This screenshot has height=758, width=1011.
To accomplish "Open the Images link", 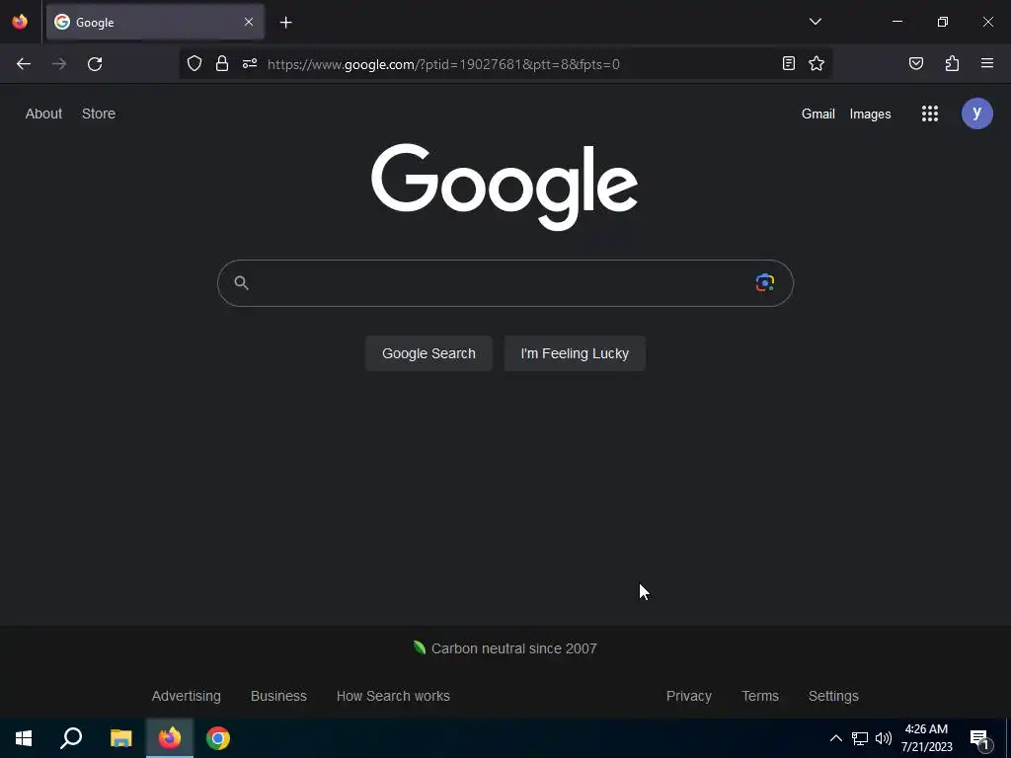I will point(870,114).
